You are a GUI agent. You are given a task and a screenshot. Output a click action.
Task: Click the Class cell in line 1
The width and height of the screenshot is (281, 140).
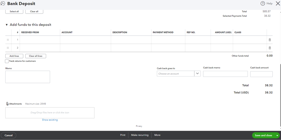click(x=250, y=40)
